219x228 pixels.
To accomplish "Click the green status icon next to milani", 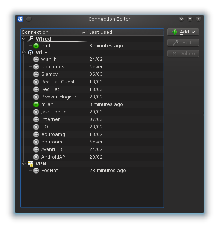I will [36, 104].
